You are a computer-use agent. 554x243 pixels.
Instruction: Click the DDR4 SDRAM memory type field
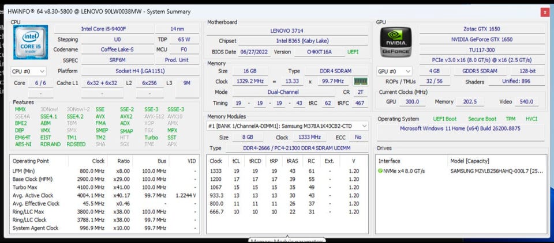click(336, 71)
